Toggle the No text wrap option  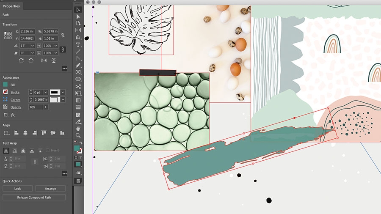pos(6,151)
